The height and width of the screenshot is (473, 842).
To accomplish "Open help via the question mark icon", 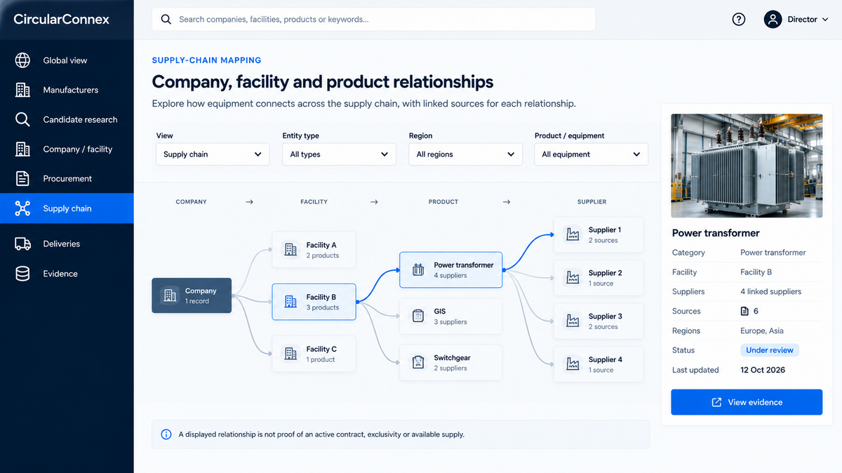I will pyautogui.click(x=738, y=20).
